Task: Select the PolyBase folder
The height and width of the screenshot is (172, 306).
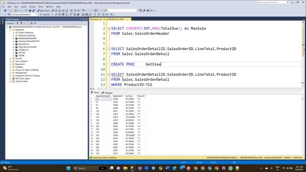Action: pyautogui.click(x=19, y=67)
